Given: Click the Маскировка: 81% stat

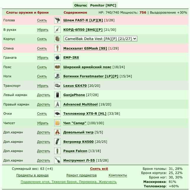Looking at the screenshot, I should (x=160, y=182).
